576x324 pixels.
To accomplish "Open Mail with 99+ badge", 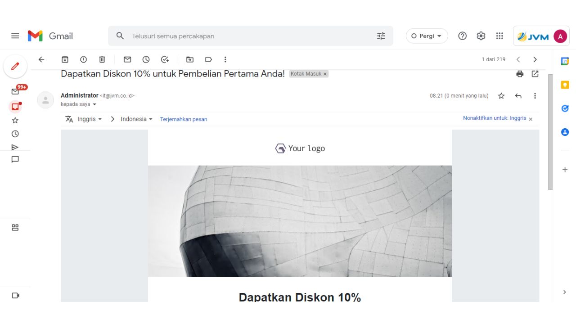I will [x=15, y=91].
